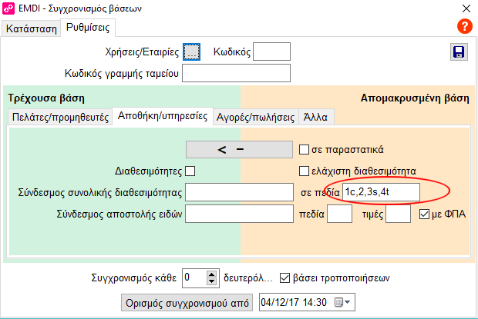
Task: Click the τιμές input box
Action: [x=398, y=214]
